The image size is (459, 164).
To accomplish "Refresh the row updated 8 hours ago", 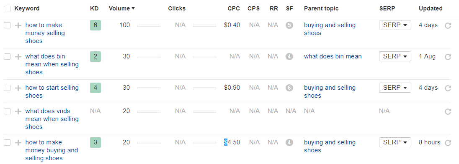I will (x=448, y=143).
